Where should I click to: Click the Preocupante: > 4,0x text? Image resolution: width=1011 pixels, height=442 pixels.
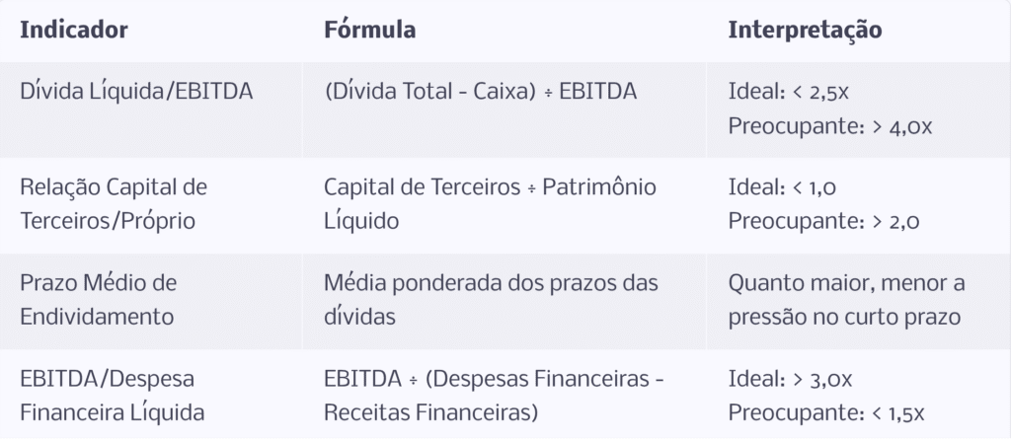click(x=830, y=127)
